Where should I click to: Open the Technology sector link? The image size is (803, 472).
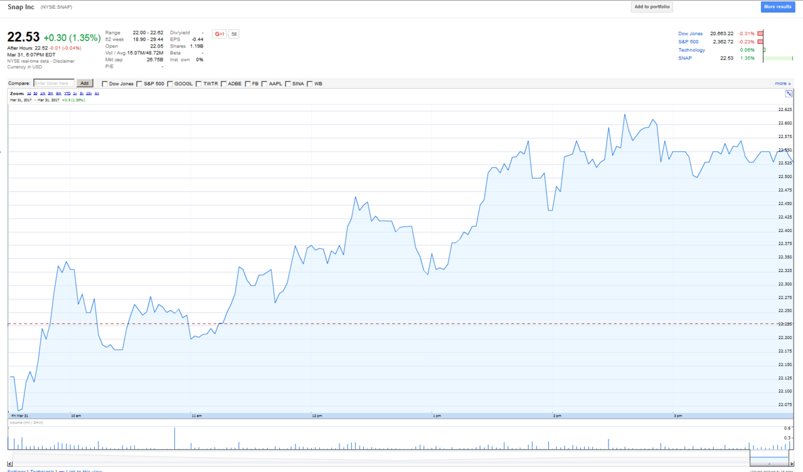(691, 50)
